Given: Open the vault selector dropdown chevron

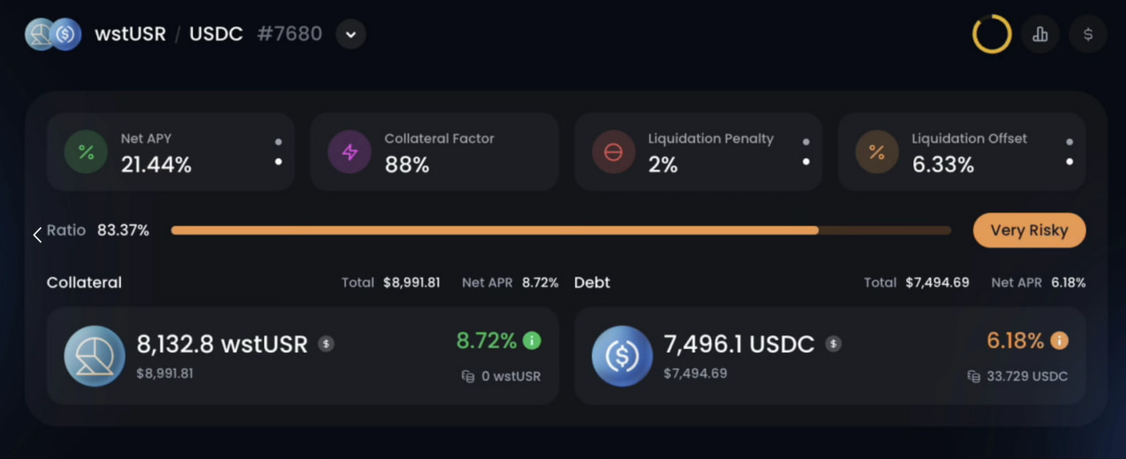Looking at the screenshot, I should 351,35.
